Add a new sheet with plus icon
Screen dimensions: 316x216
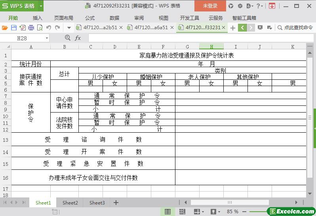click(116, 203)
